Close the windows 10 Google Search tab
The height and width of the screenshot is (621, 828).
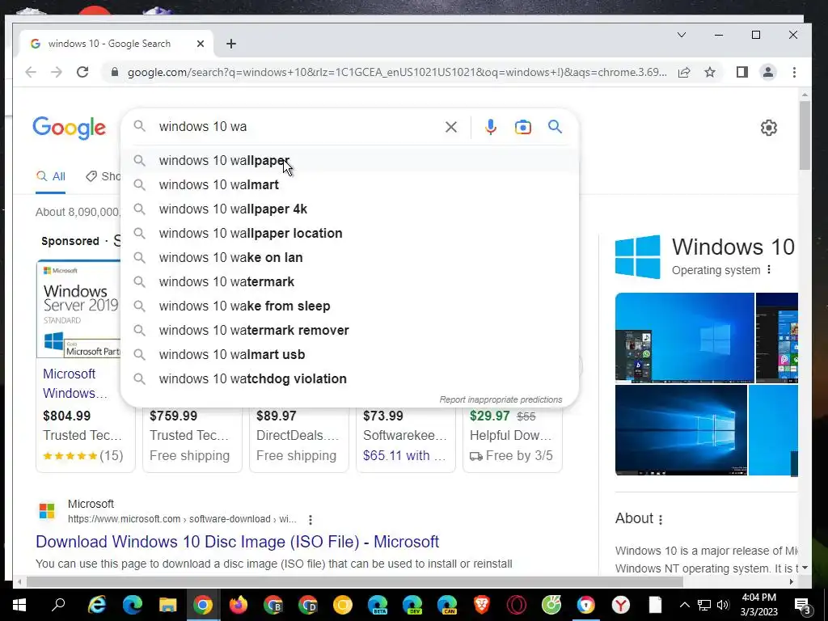tap(201, 44)
